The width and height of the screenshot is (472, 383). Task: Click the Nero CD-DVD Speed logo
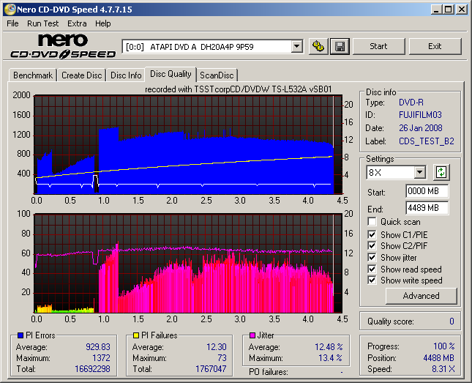(x=63, y=46)
